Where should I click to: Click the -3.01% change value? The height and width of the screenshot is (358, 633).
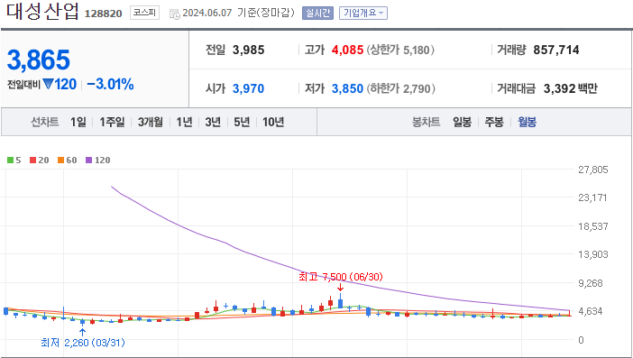tap(110, 85)
